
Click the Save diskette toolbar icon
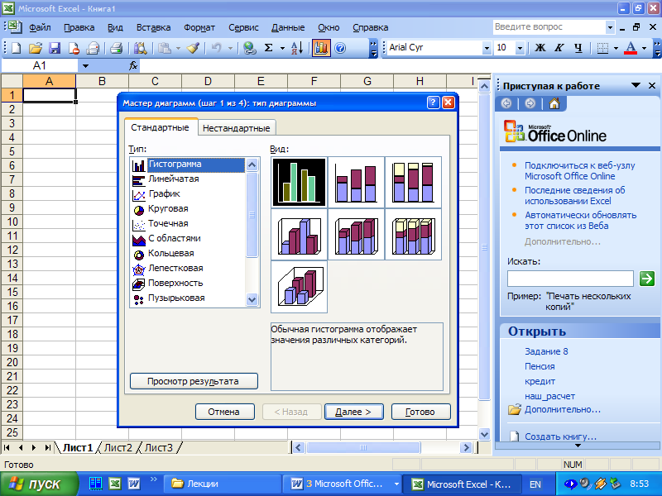[55, 48]
